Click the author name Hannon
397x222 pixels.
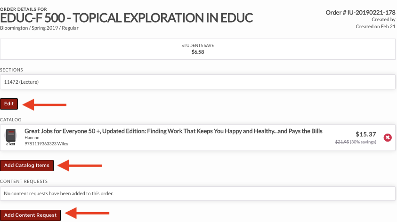[x=31, y=138]
